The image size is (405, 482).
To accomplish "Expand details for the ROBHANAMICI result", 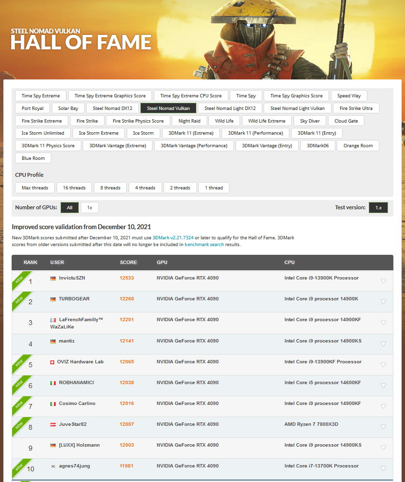I will 383,386.
